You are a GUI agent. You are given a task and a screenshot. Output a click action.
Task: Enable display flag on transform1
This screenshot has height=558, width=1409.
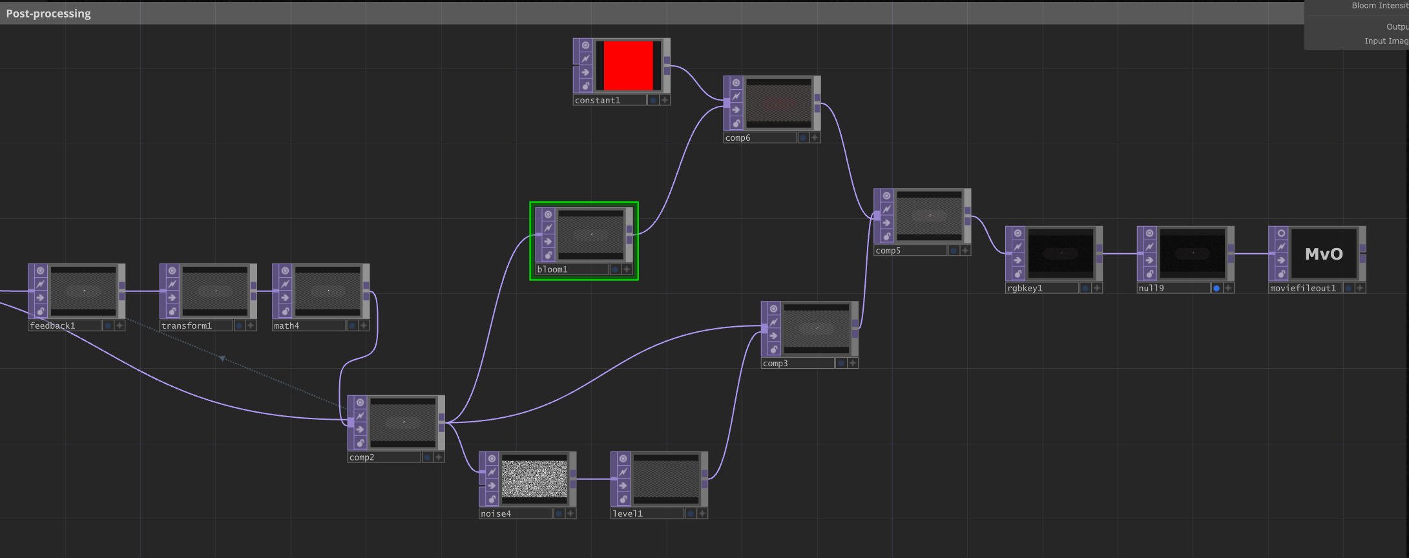[240, 325]
